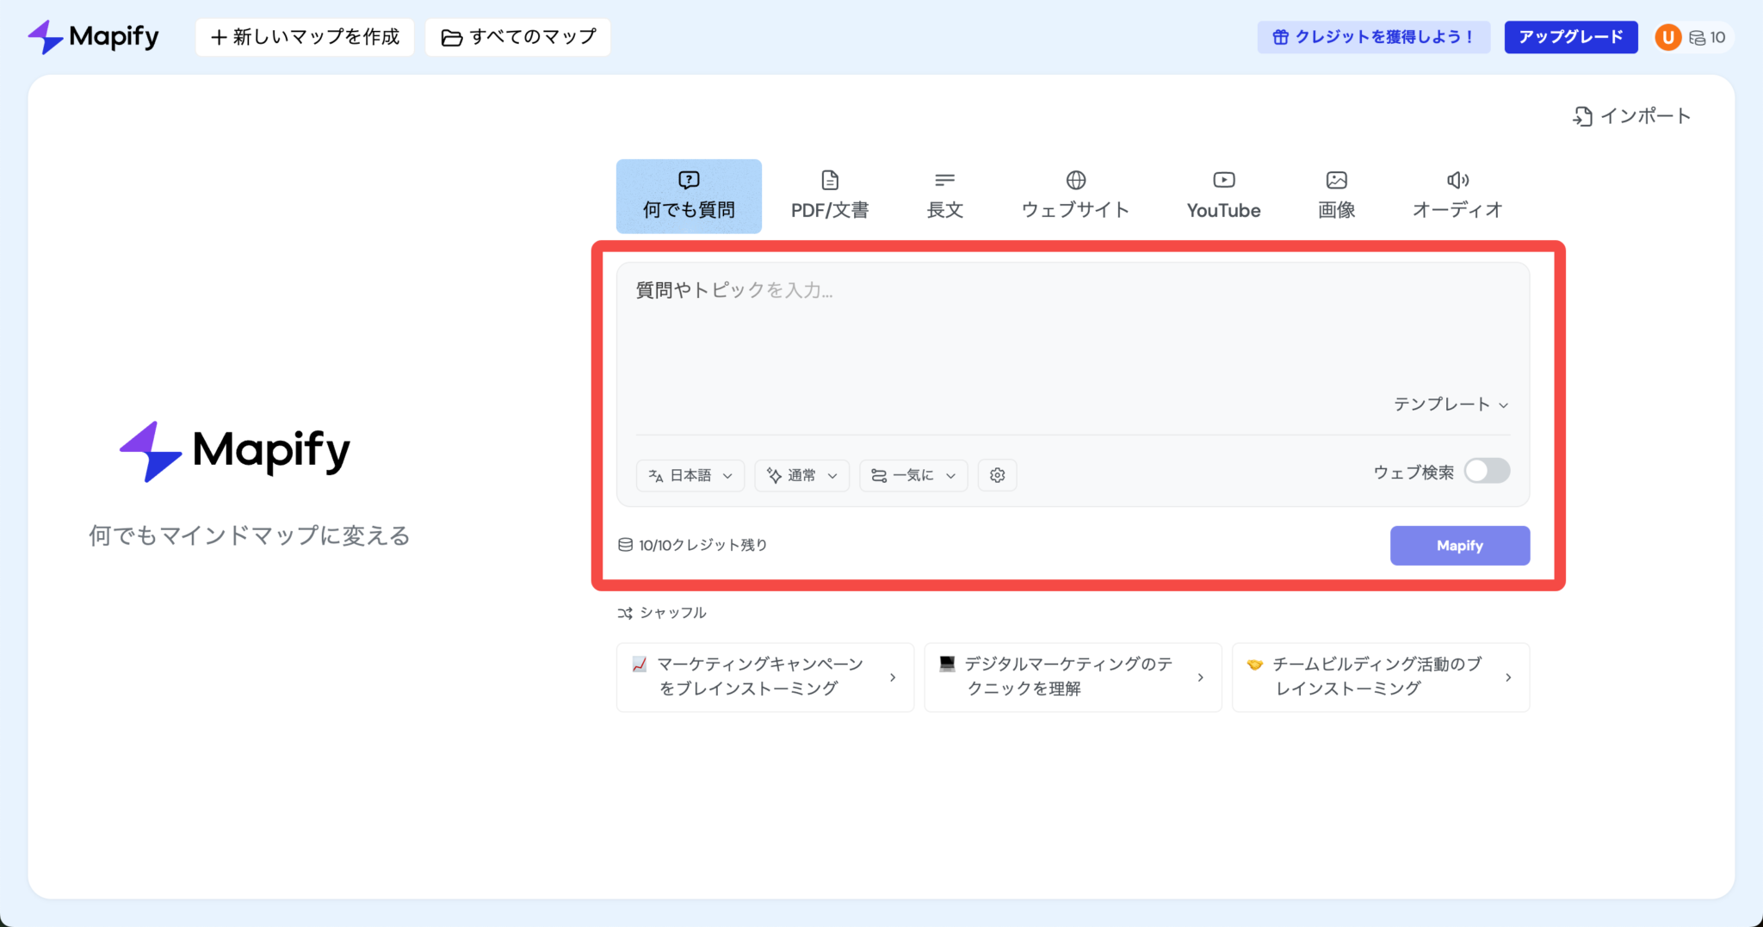Expand the 通常 mode dropdown
This screenshot has height=927, width=1763.
tap(801, 474)
